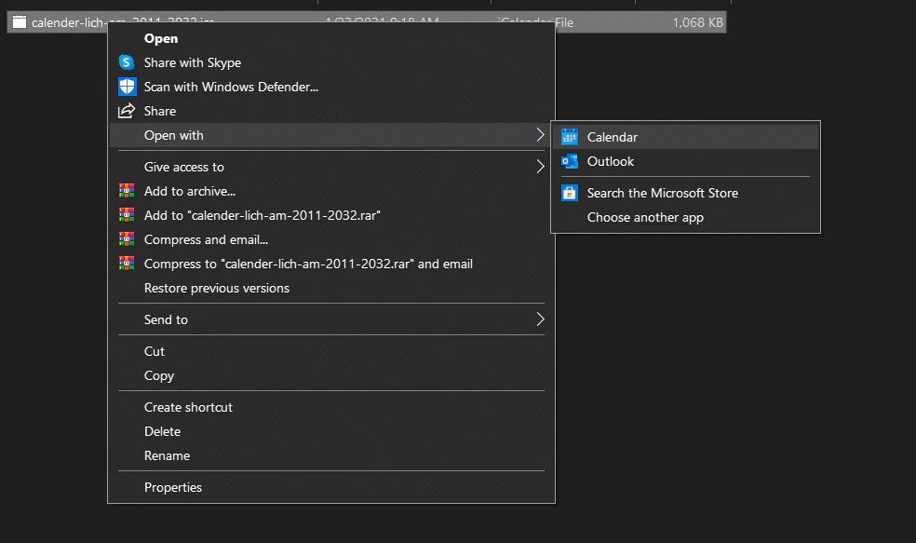This screenshot has width=916, height=543.
Task: Click the Outlook app icon in the submenu
Action: (x=570, y=161)
